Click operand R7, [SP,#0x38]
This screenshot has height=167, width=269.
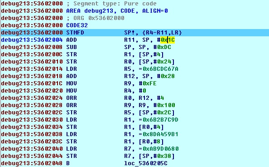point(149,156)
